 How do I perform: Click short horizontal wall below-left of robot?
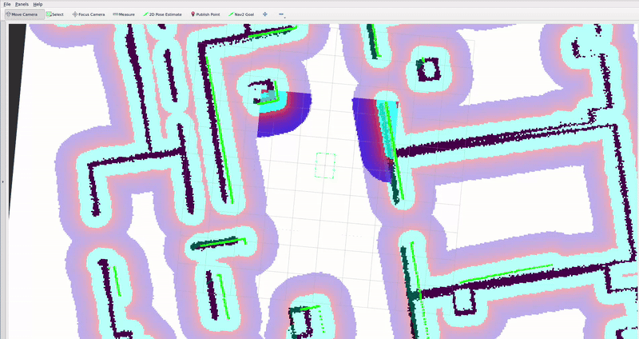pyautogui.click(x=216, y=243)
